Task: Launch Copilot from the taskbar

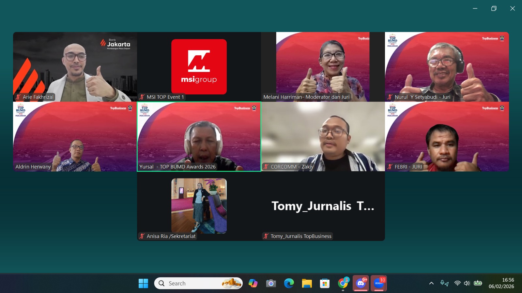Action: 253,283
